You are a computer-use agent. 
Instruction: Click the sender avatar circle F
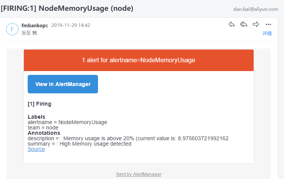[x=12, y=29]
